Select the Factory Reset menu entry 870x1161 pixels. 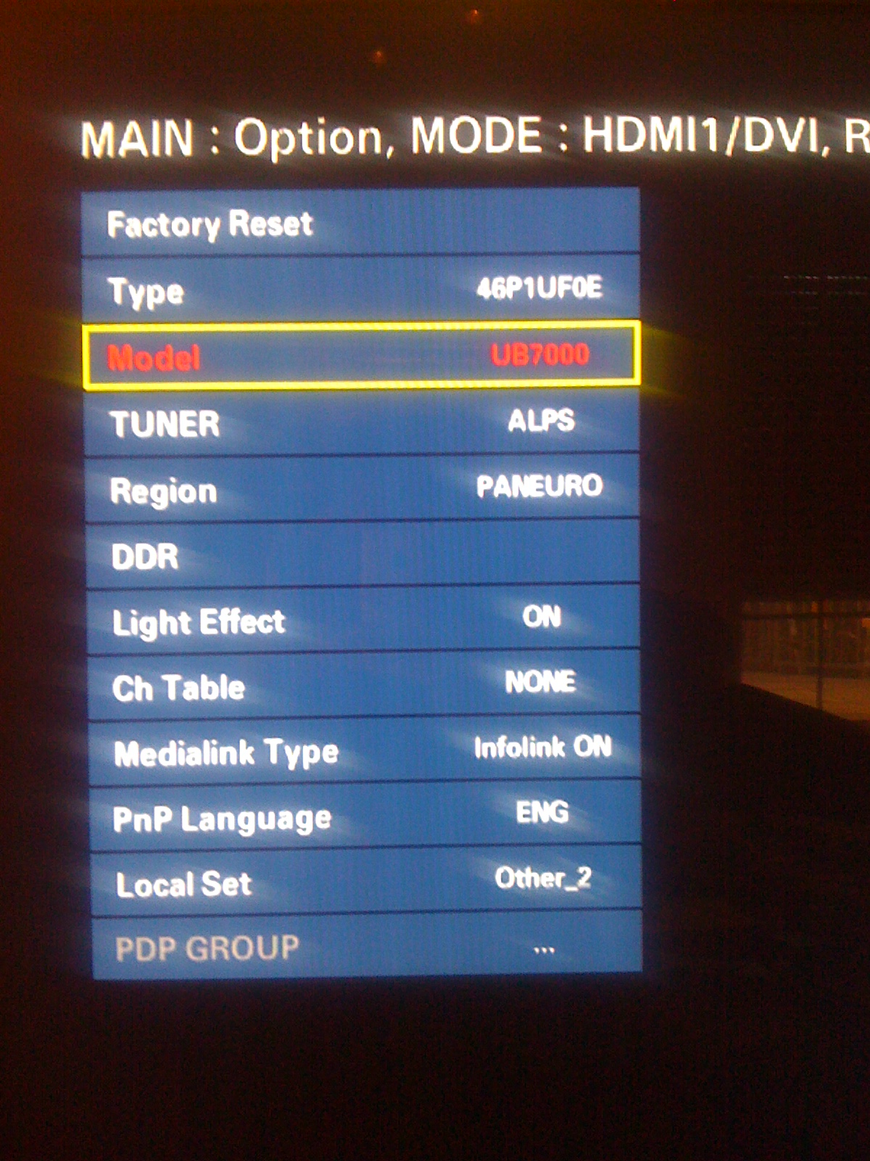coord(360,223)
